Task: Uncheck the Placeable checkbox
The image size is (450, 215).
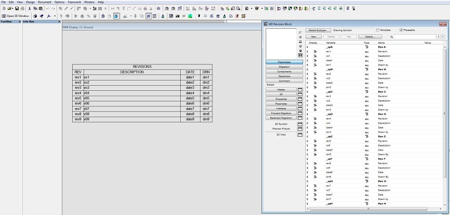Action: [401, 30]
